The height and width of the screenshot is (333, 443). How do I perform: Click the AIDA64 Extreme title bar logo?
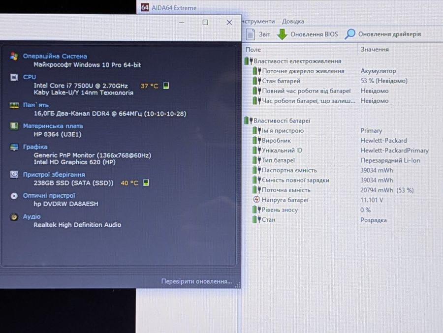pos(145,7)
